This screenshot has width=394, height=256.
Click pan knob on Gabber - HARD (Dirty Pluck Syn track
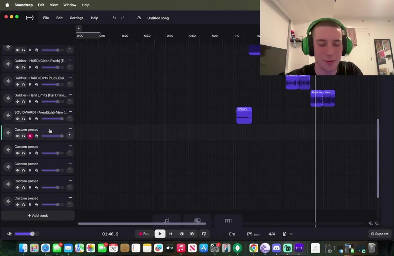[70, 84]
